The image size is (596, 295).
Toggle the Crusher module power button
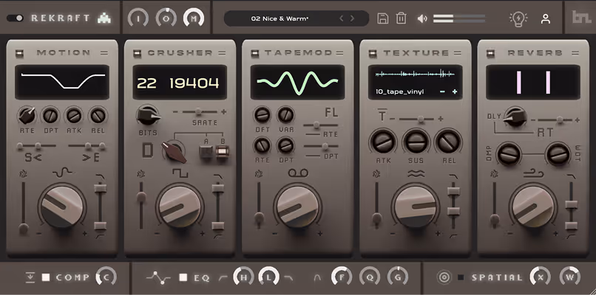click(x=138, y=53)
